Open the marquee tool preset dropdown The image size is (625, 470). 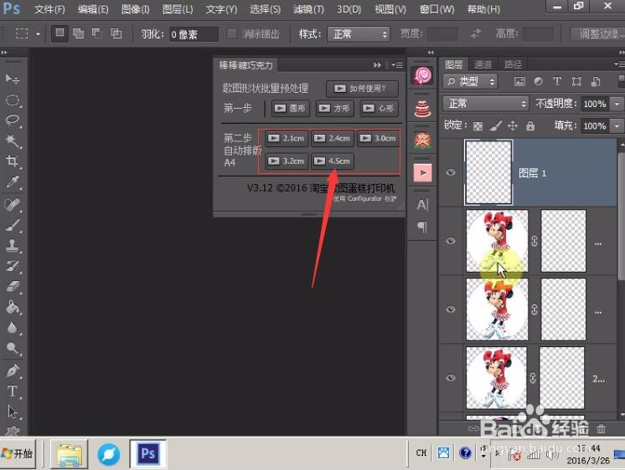click(x=38, y=34)
